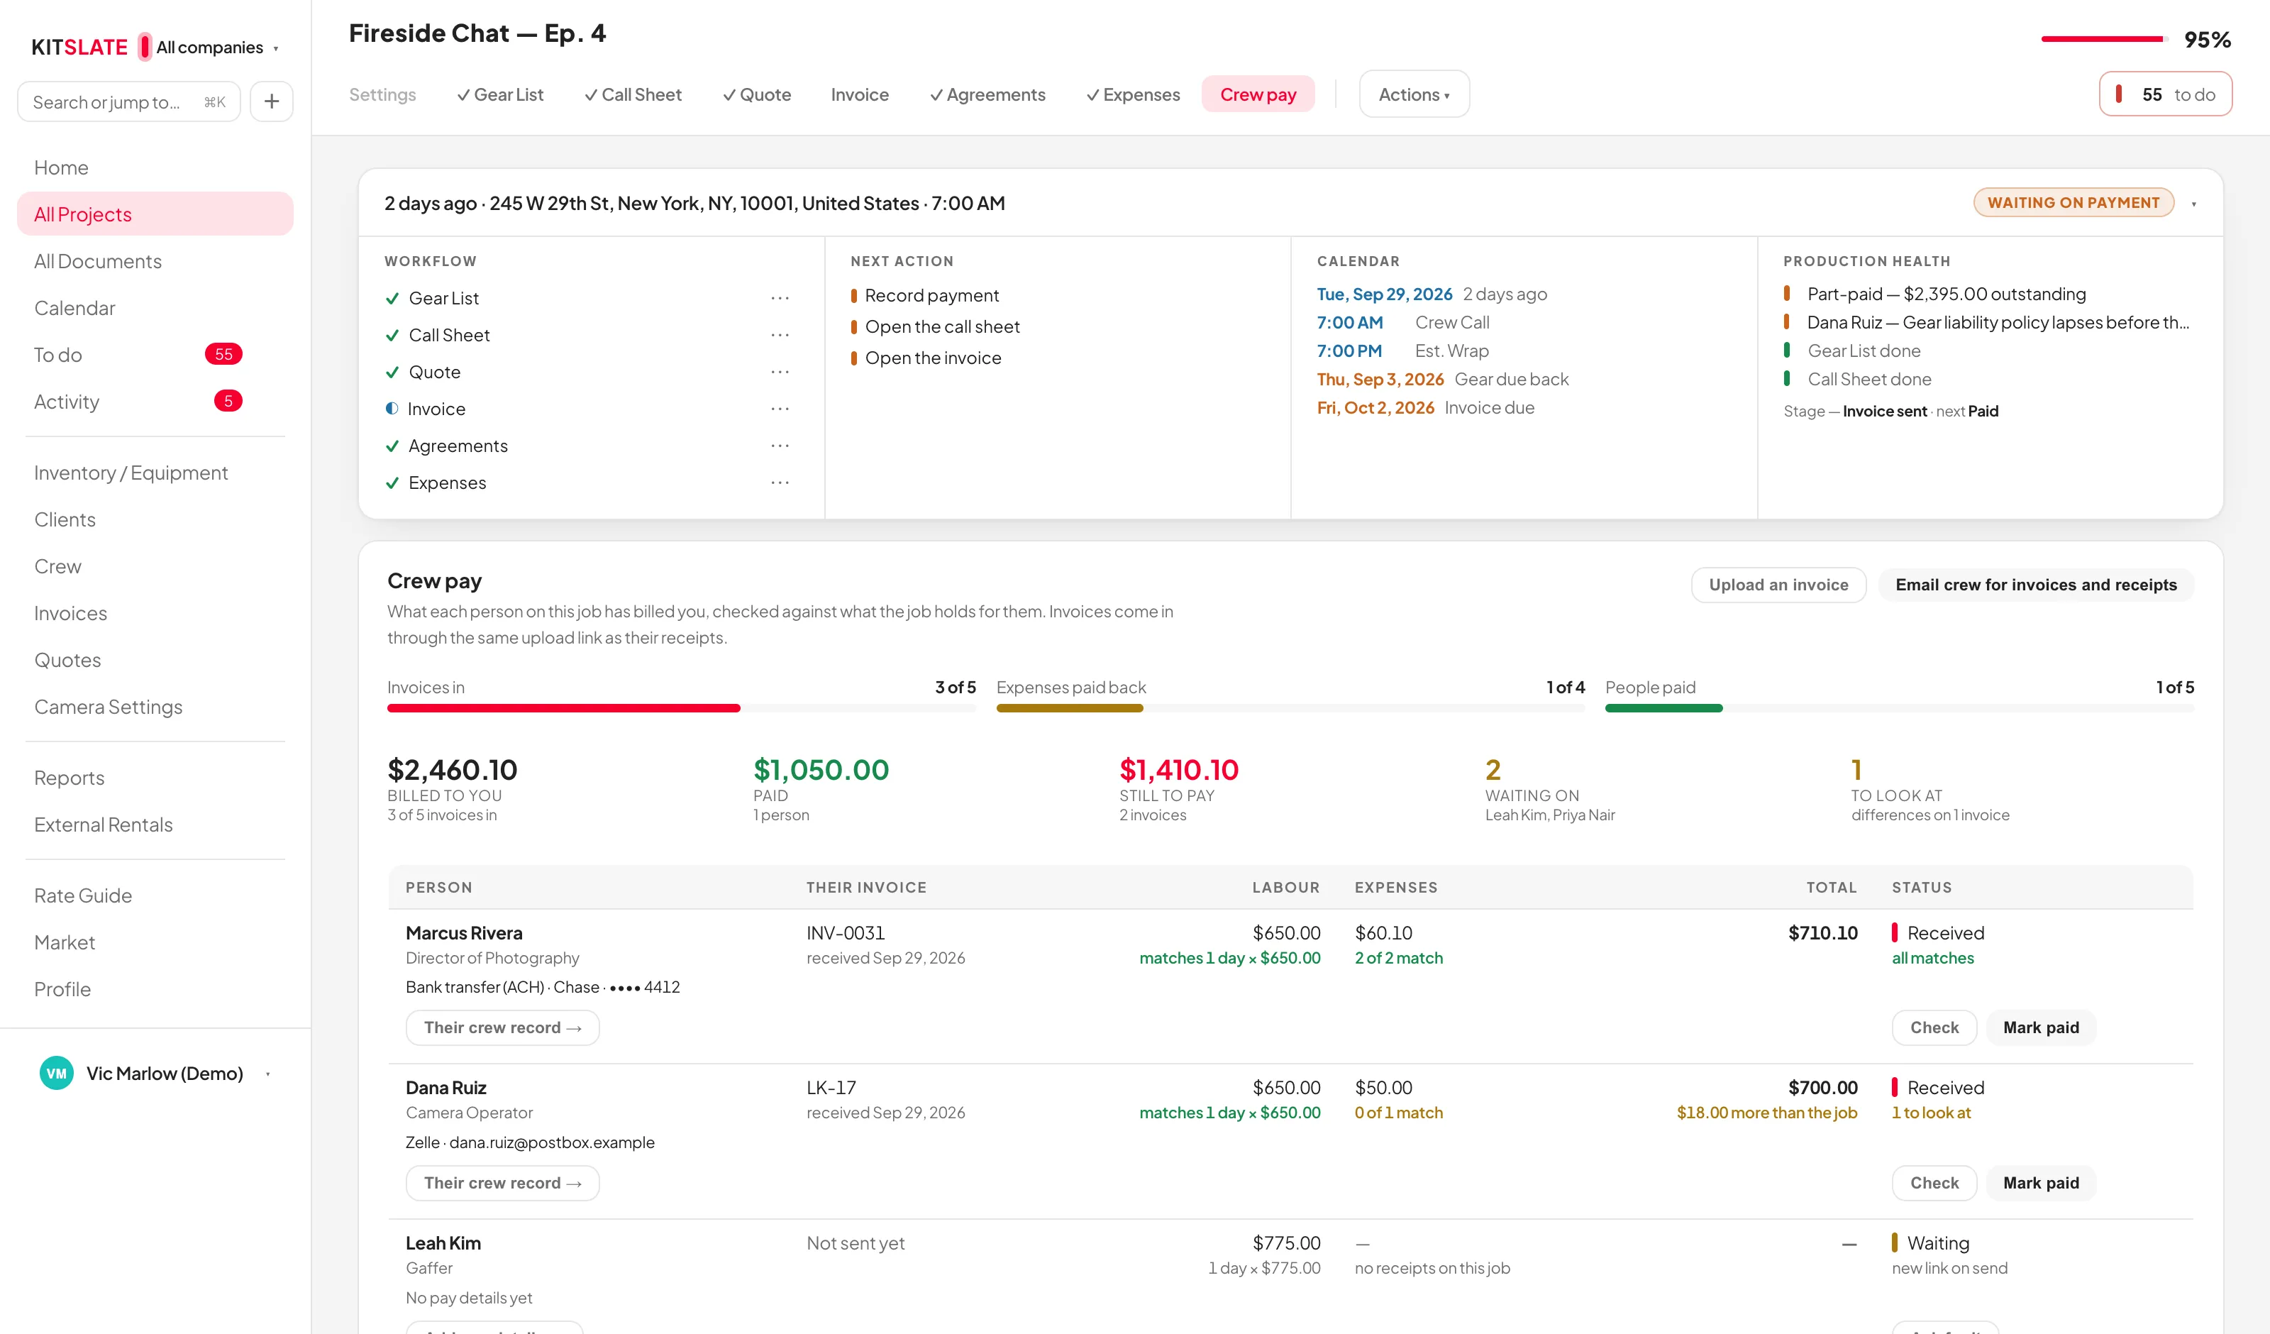
Task: Click the half-filled Invoice workflow status icon
Action: 392,408
